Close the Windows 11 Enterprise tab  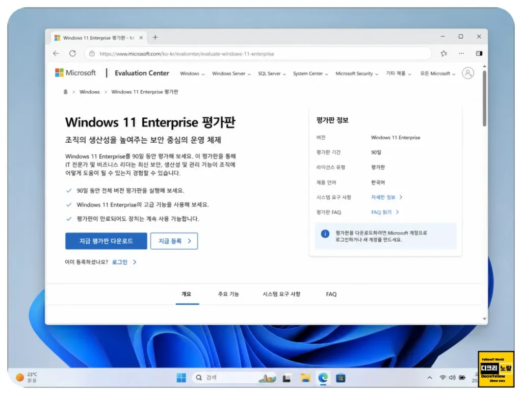[x=141, y=38]
